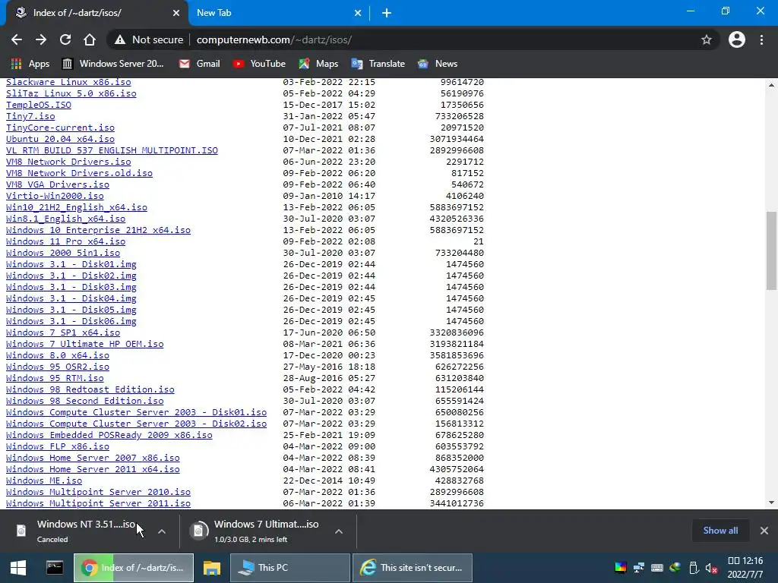The height and width of the screenshot is (583, 778).
Task: Switch to the This PC window
Action: click(289, 568)
